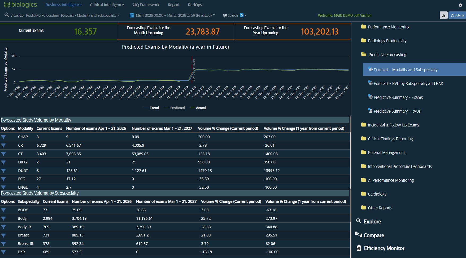Open the Visualize magnifier icon
The width and height of the screenshot is (466, 258).
pos(7,15)
